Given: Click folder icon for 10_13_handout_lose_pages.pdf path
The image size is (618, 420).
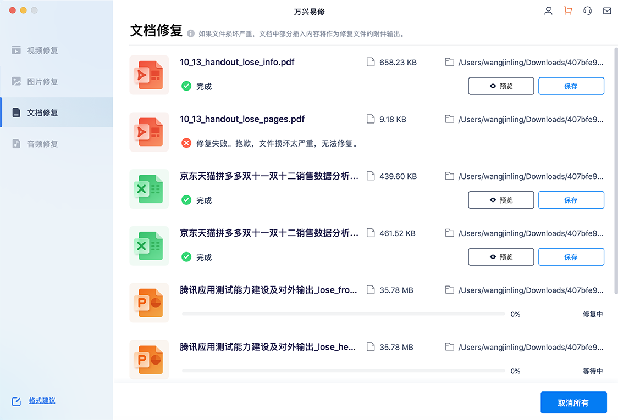Looking at the screenshot, I should pos(449,119).
